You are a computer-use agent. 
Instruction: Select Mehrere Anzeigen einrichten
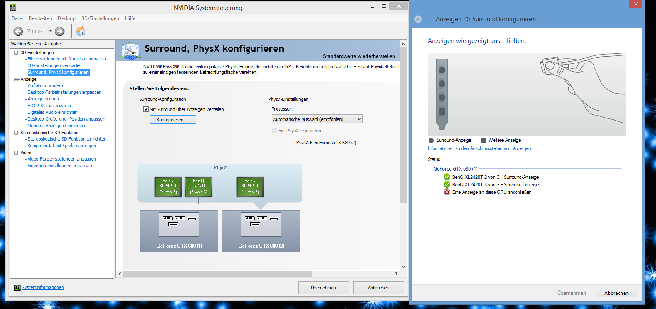click(x=56, y=126)
